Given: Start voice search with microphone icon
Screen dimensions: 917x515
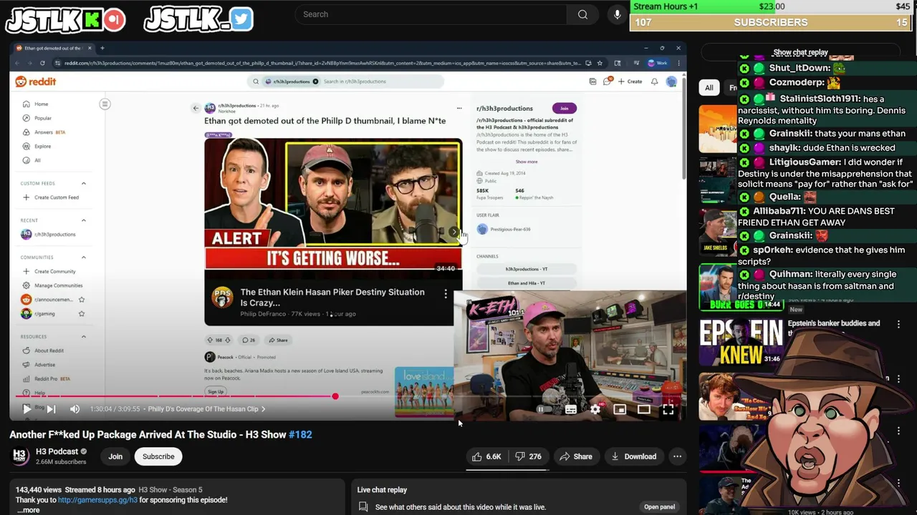Looking at the screenshot, I should [618, 14].
